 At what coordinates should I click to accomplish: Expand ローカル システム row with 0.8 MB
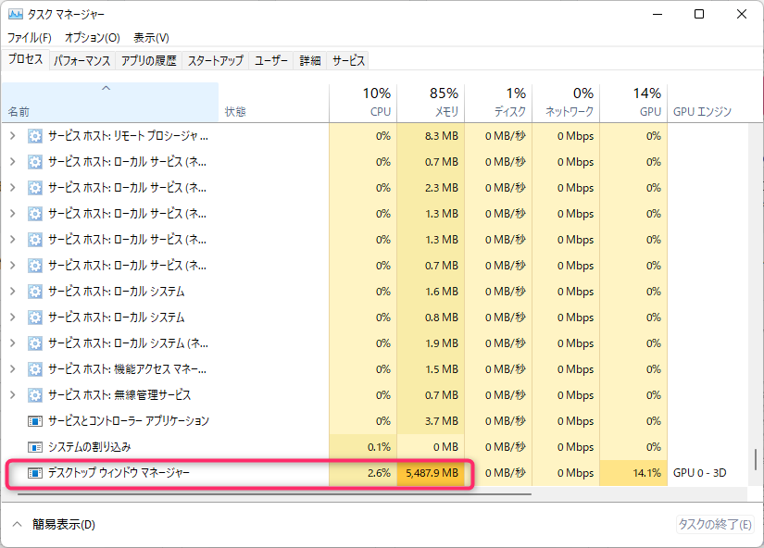click(x=13, y=318)
